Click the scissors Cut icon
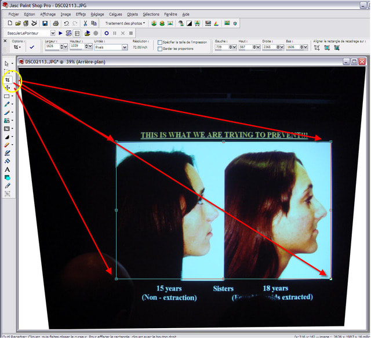The width and height of the screenshot is (371, 338). [85, 23]
